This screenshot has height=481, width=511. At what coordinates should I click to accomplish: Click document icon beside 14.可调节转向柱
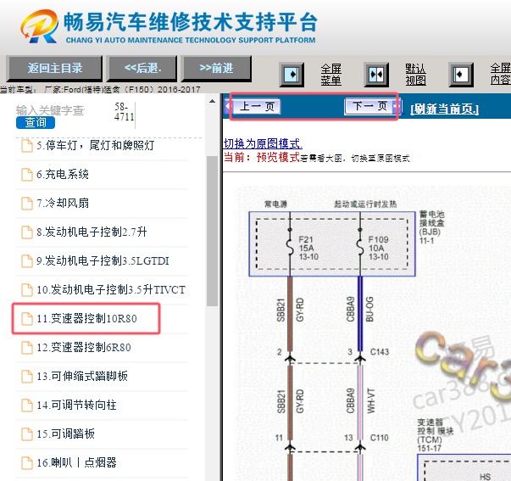pyautogui.click(x=27, y=405)
